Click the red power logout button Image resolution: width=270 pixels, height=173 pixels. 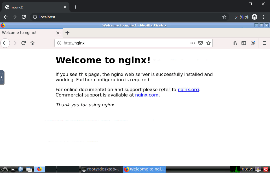pyautogui.click(x=266, y=169)
